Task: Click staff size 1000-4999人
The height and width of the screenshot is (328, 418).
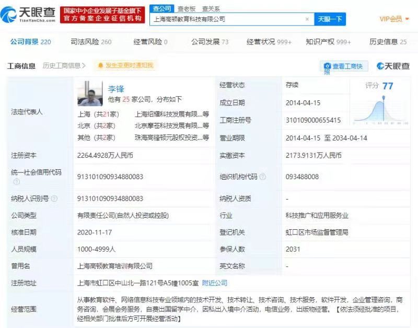Action: pos(96,249)
